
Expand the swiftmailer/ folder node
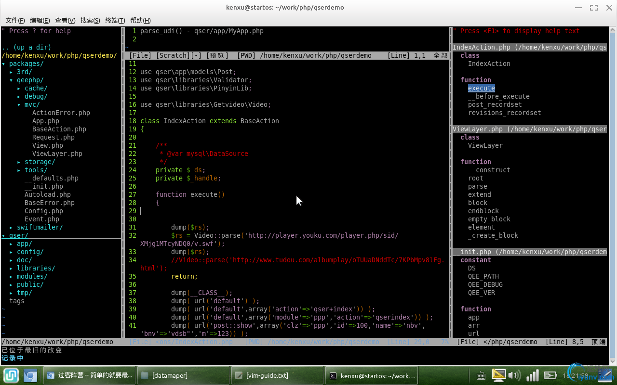click(x=36, y=227)
